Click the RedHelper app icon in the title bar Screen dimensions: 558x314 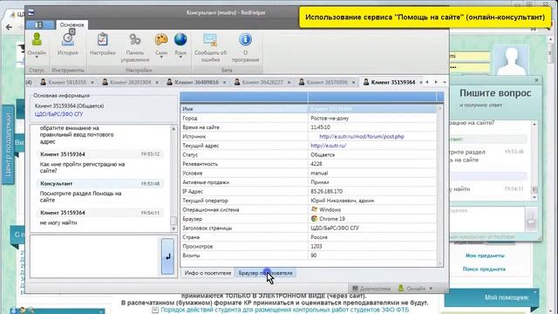[31, 12]
